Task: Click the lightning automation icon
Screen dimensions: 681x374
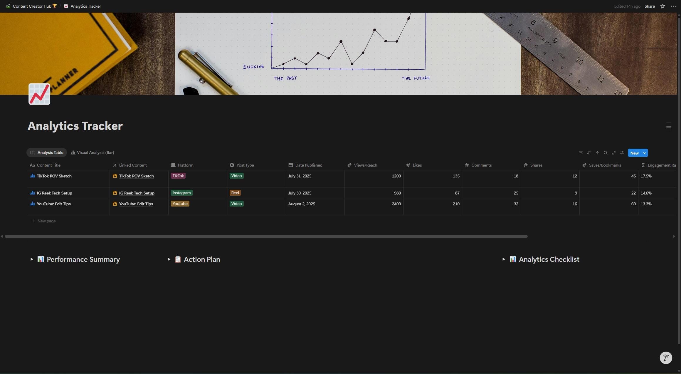Action: [x=597, y=152]
